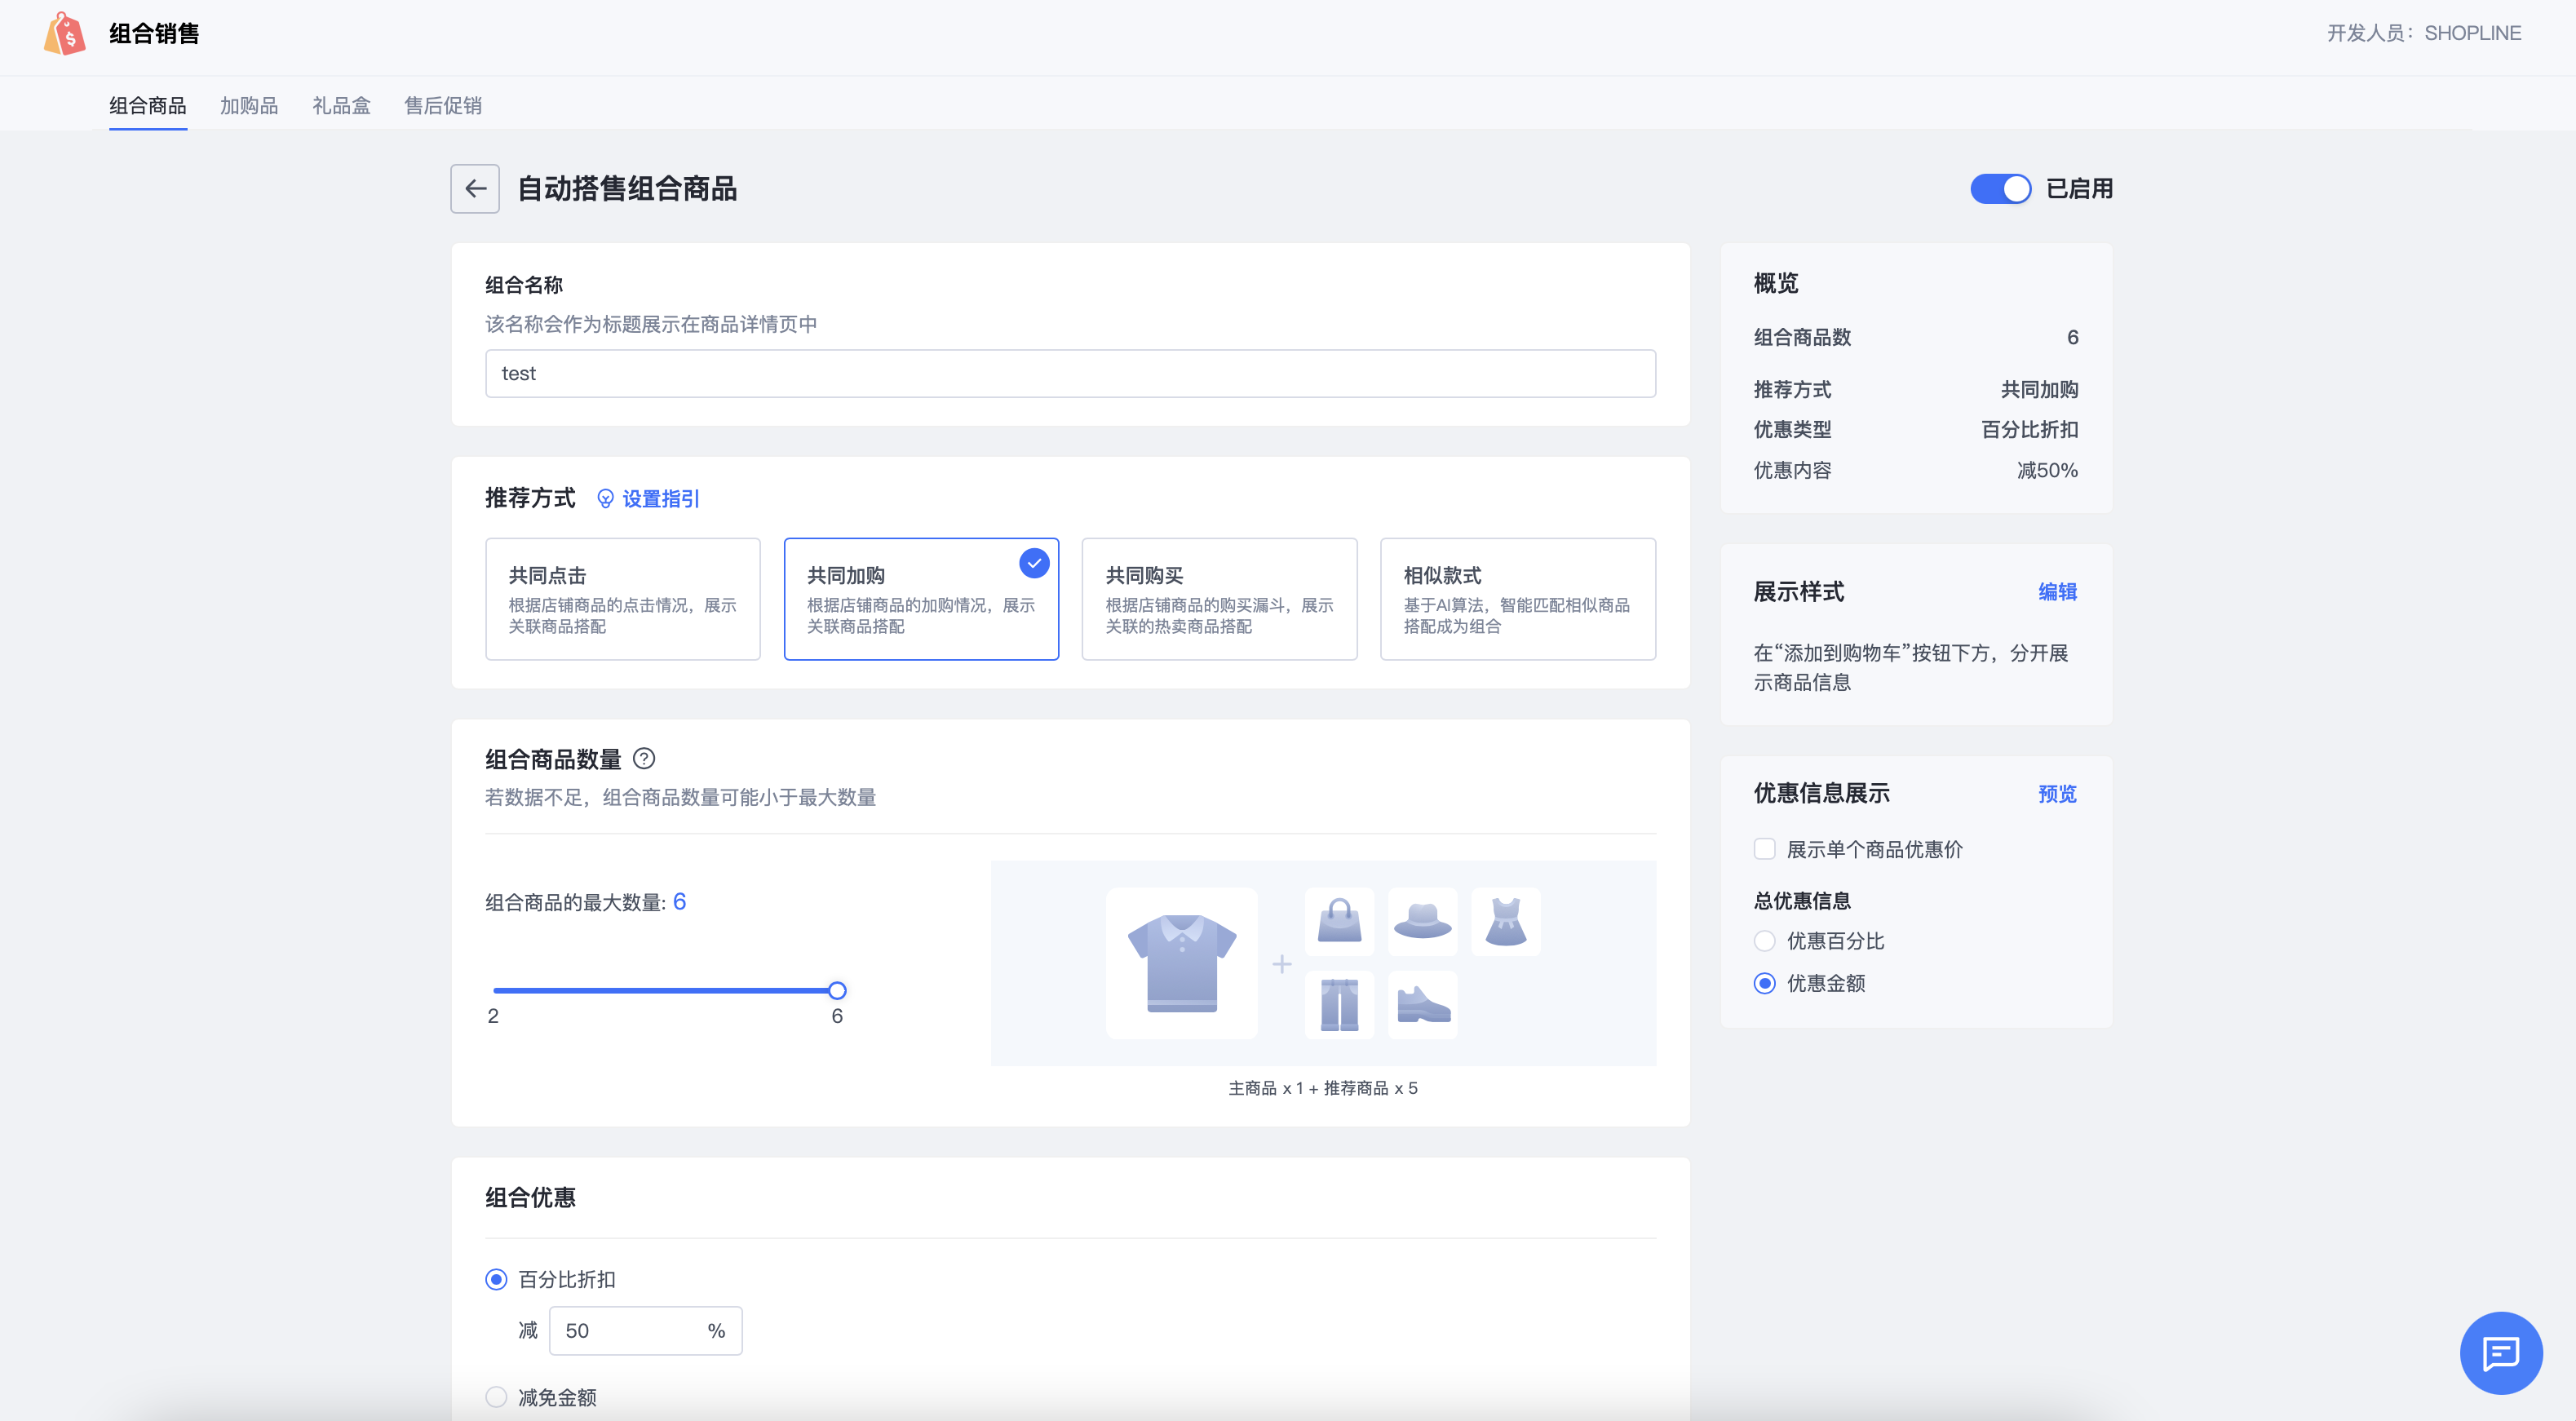Select the 优惠金额 radio option

click(x=1764, y=983)
